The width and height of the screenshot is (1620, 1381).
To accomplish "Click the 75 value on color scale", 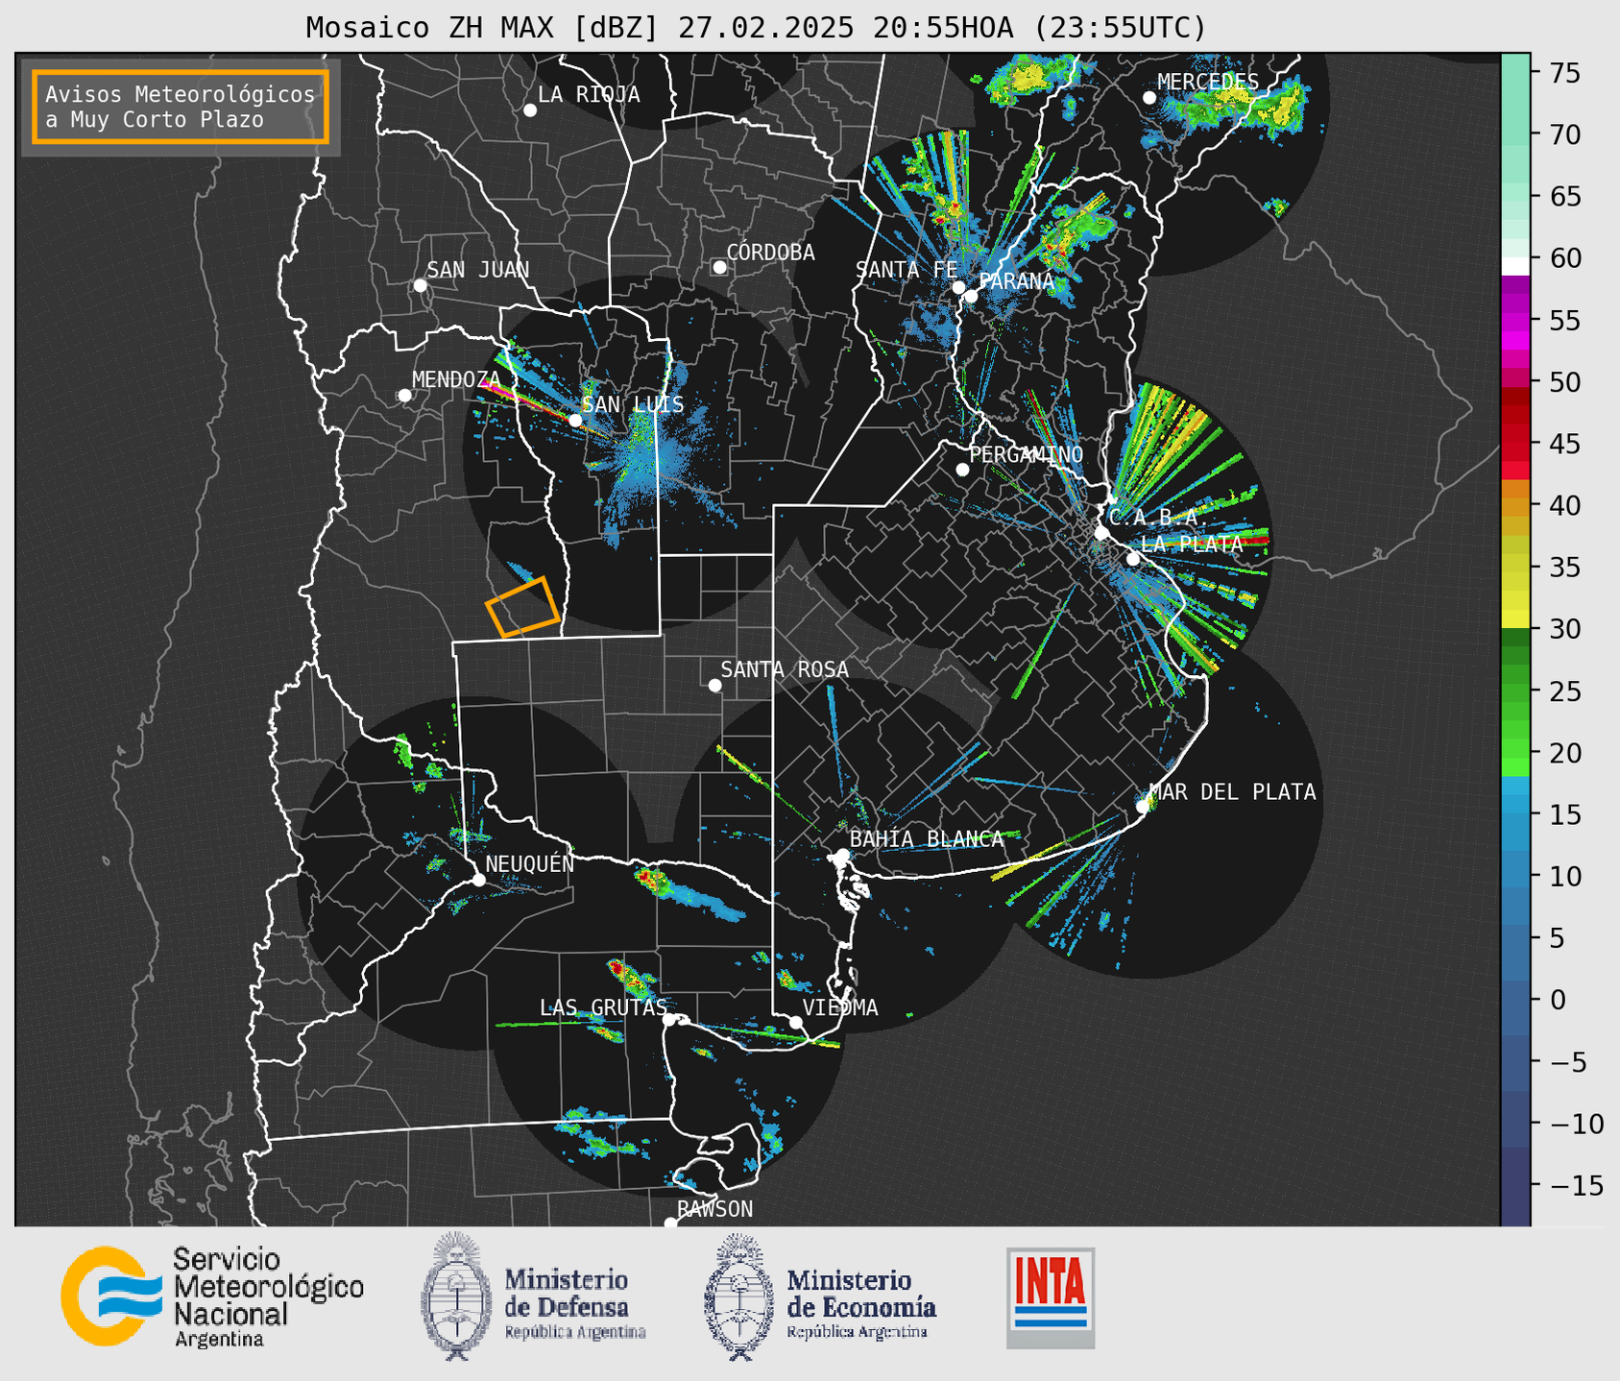I will click(x=1565, y=73).
